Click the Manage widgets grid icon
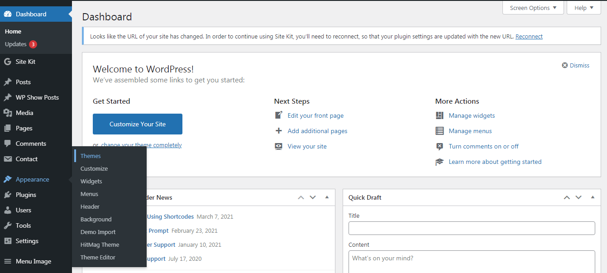The image size is (607, 273). pos(440,115)
